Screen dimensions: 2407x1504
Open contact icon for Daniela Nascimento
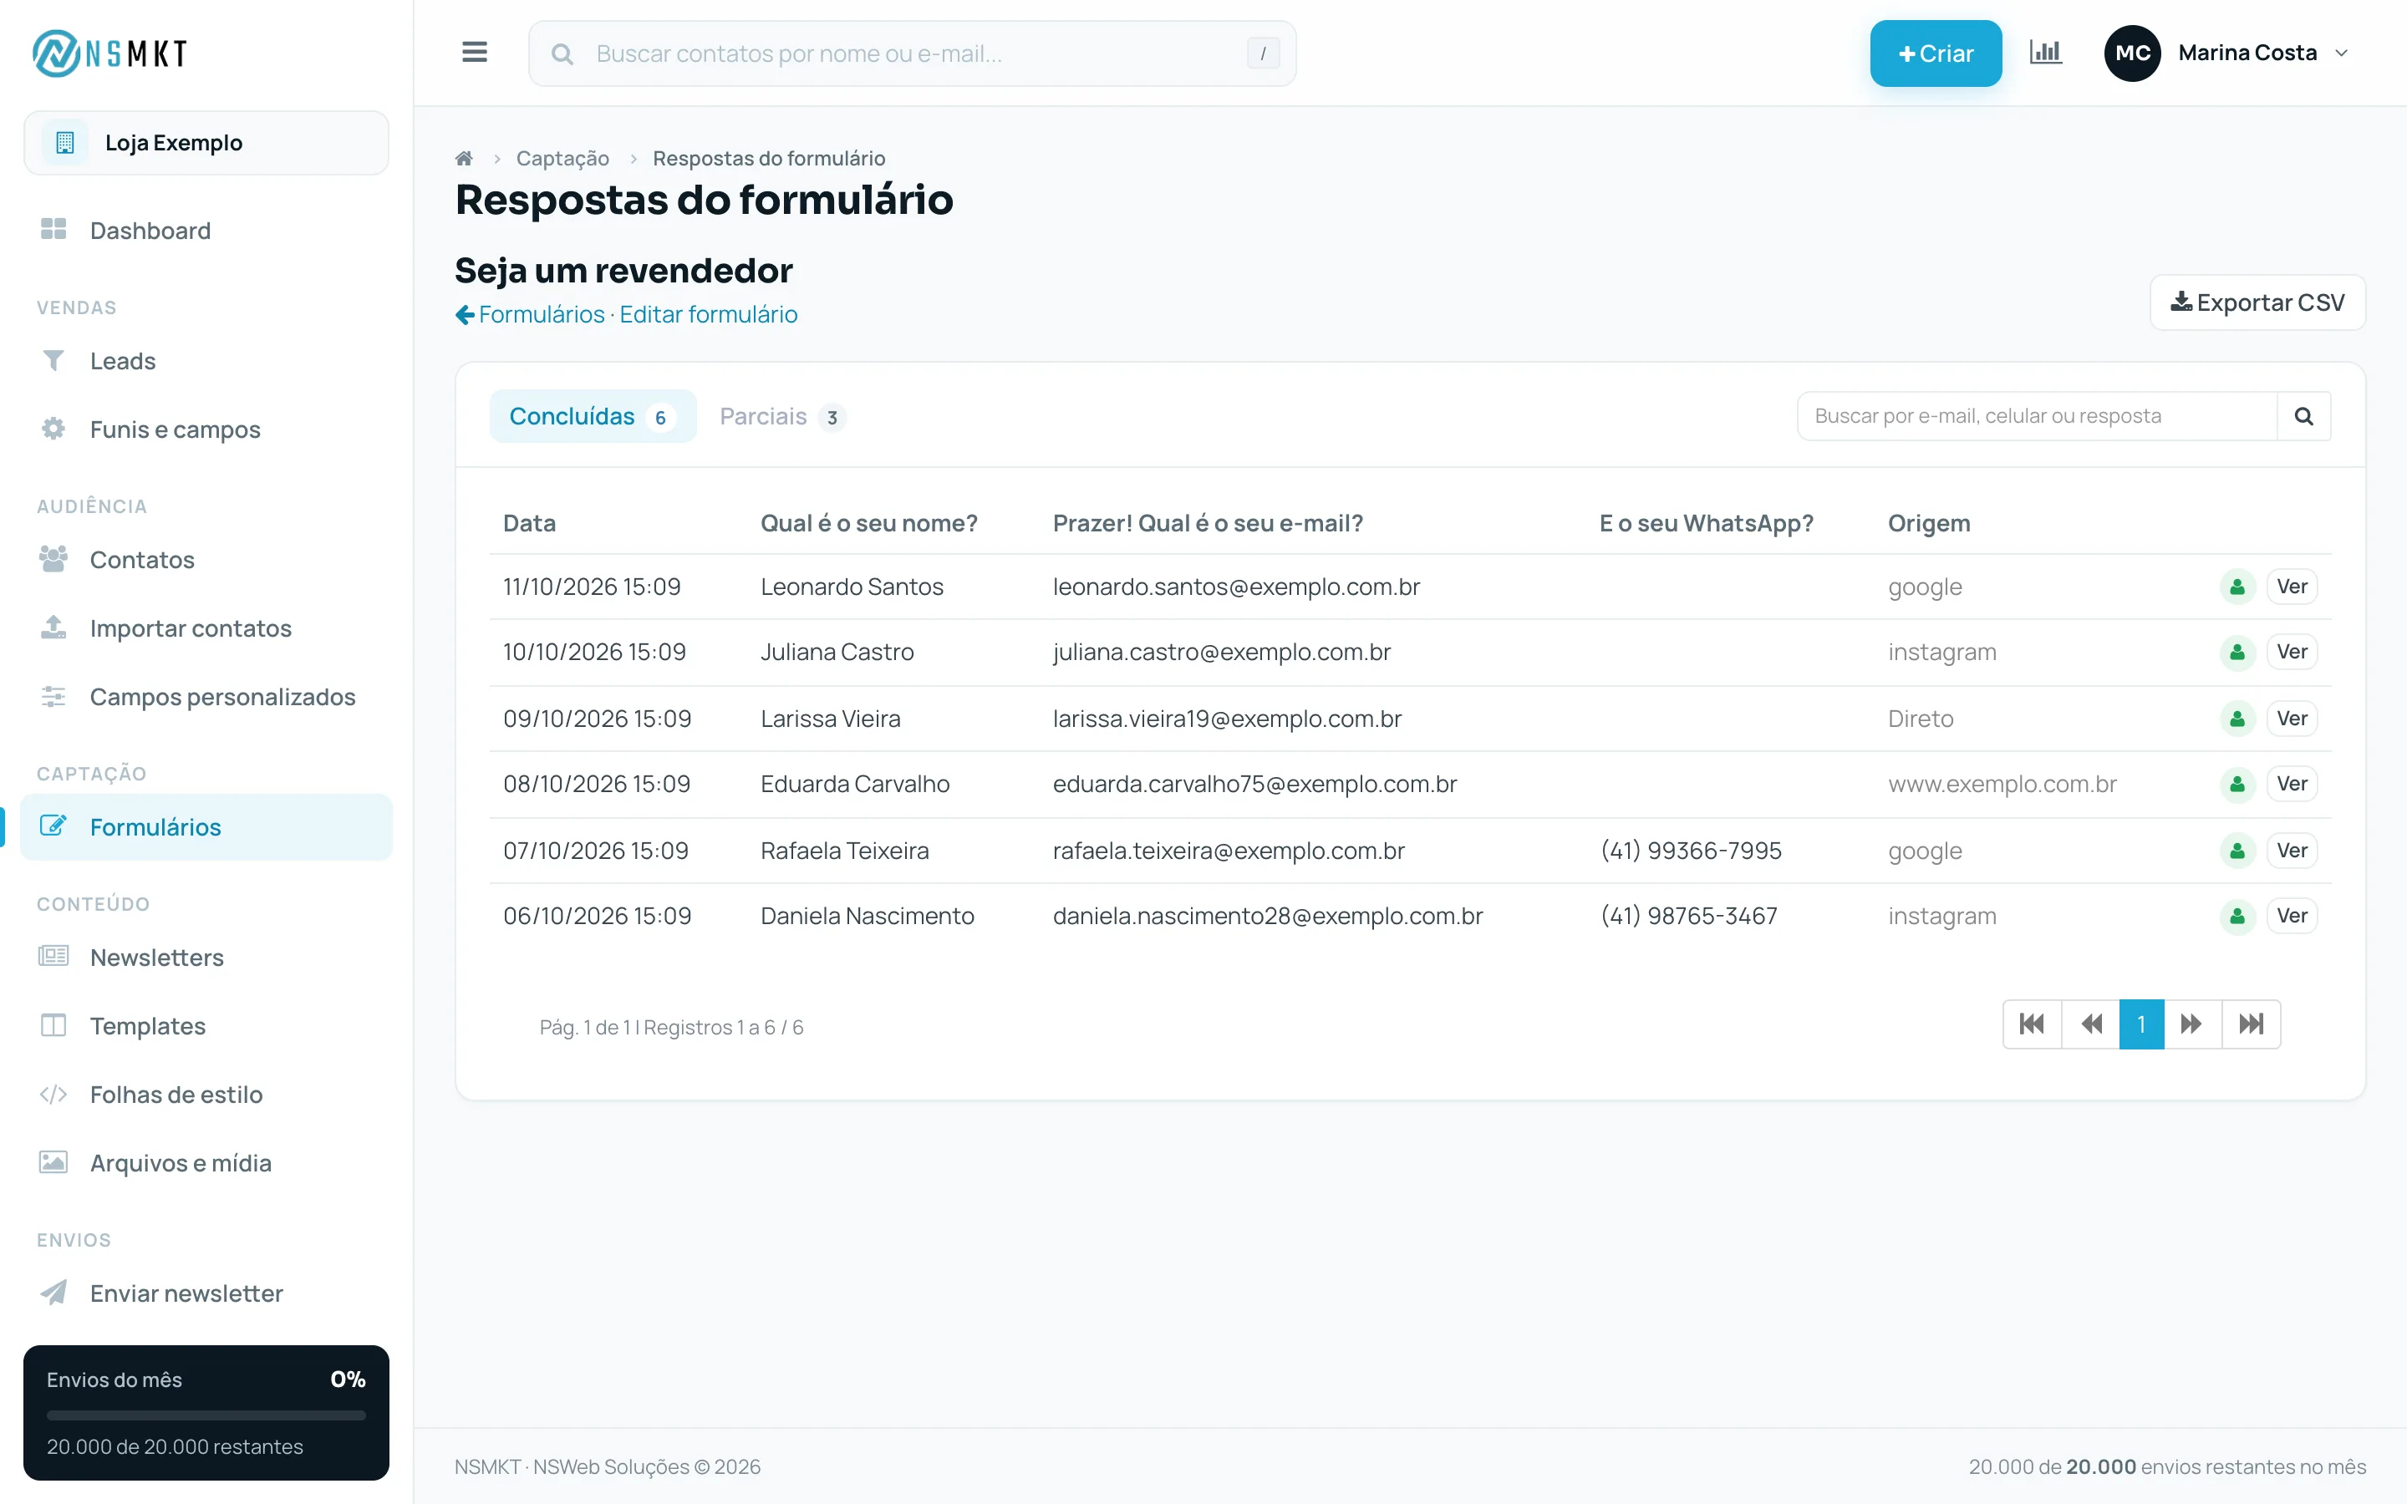pyautogui.click(x=2237, y=916)
